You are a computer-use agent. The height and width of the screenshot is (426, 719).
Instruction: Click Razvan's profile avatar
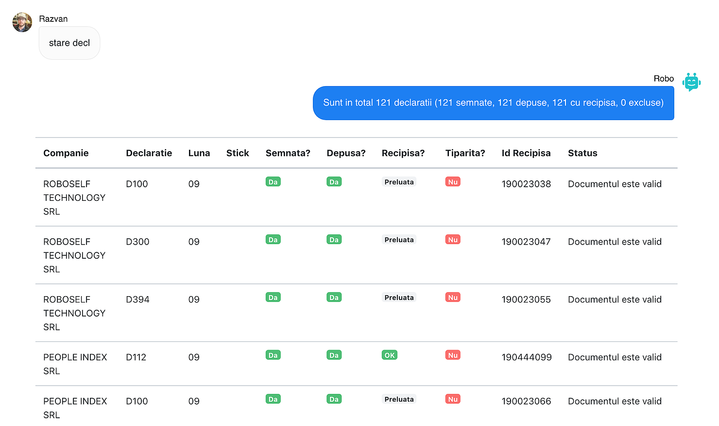[x=22, y=22]
